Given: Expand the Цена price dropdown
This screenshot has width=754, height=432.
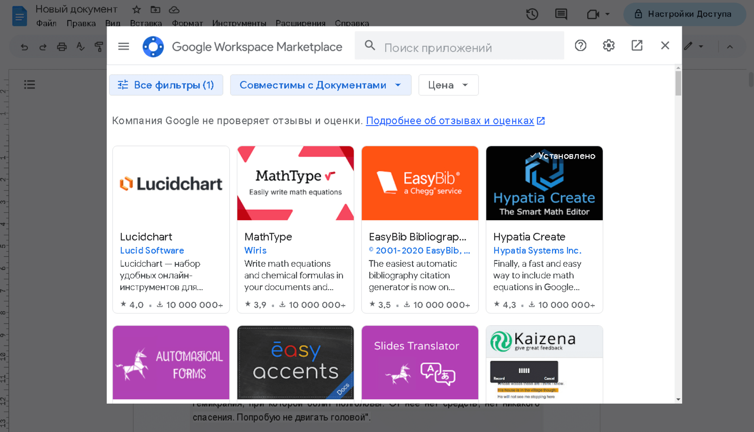Looking at the screenshot, I should pyautogui.click(x=448, y=85).
